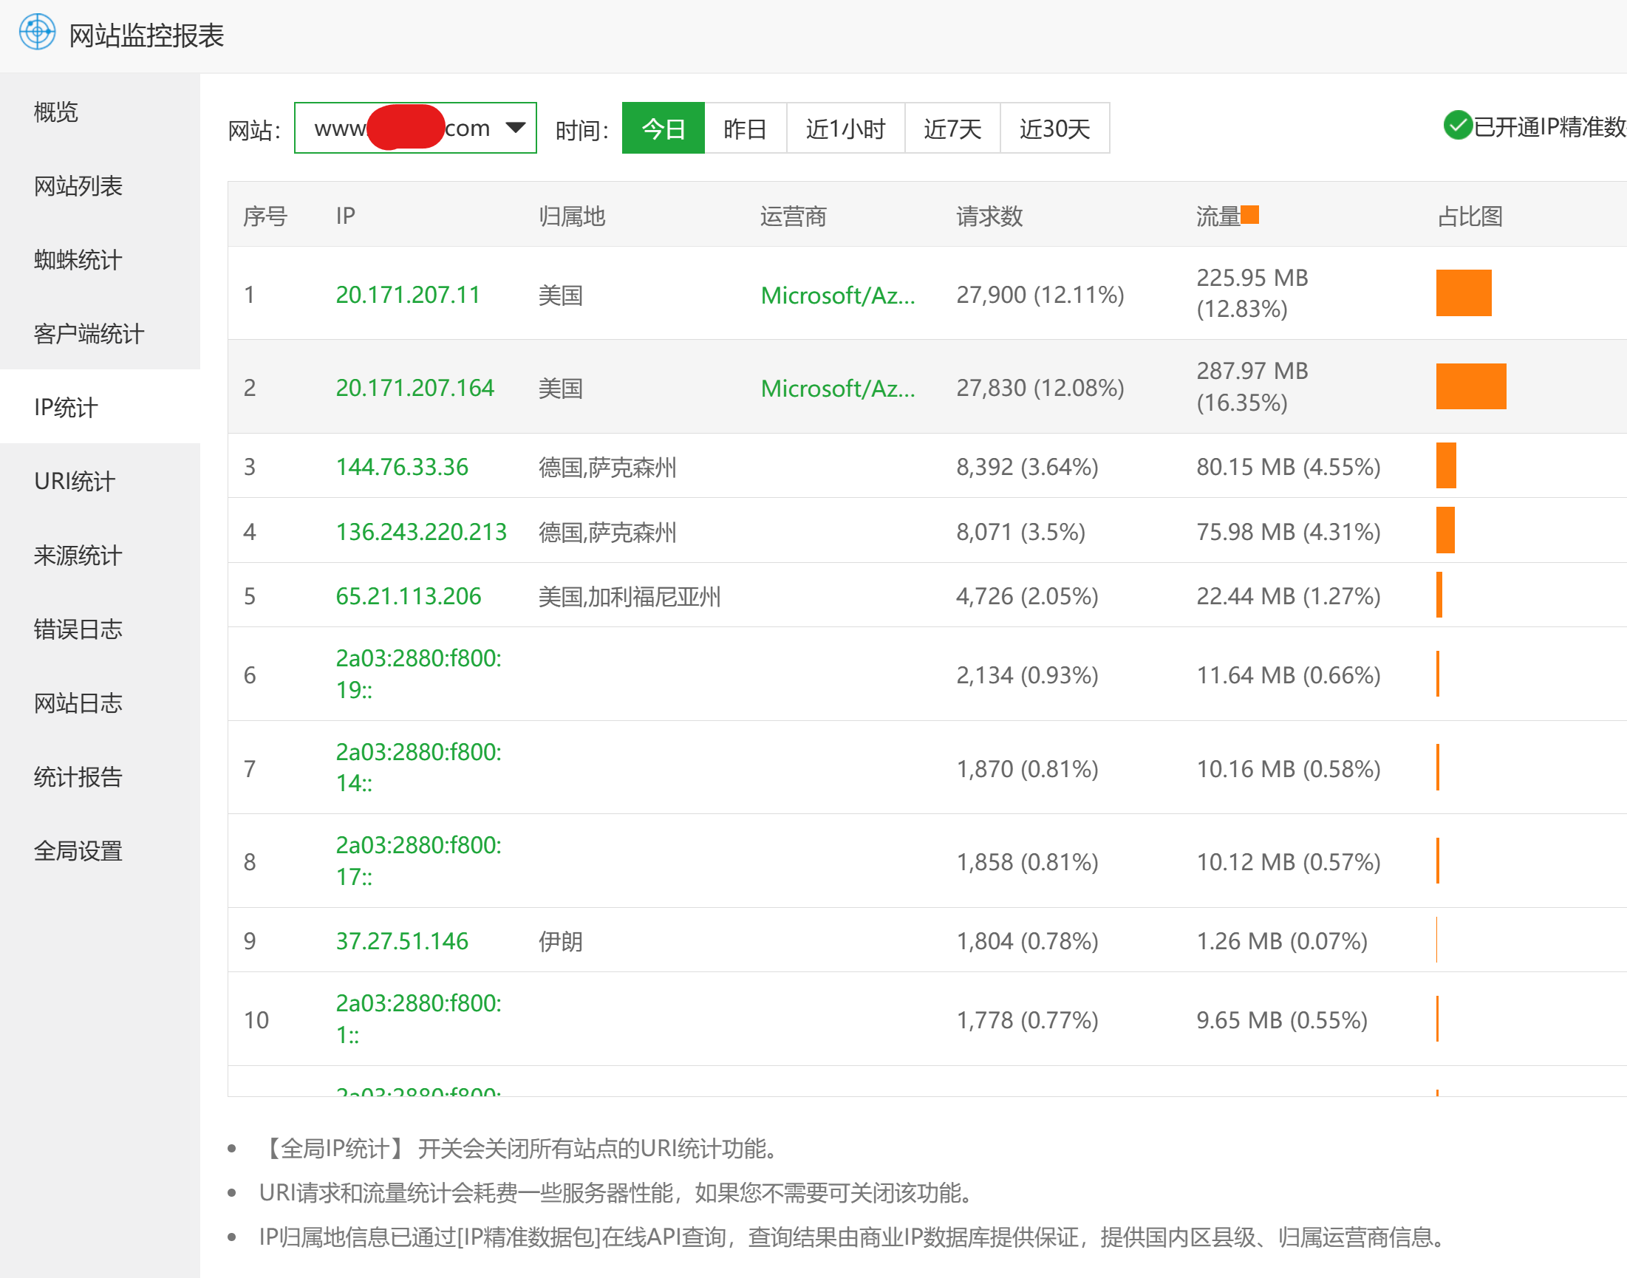Click Microsoft/Az... operator in row 2
The width and height of the screenshot is (1627, 1278).
[x=837, y=389]
